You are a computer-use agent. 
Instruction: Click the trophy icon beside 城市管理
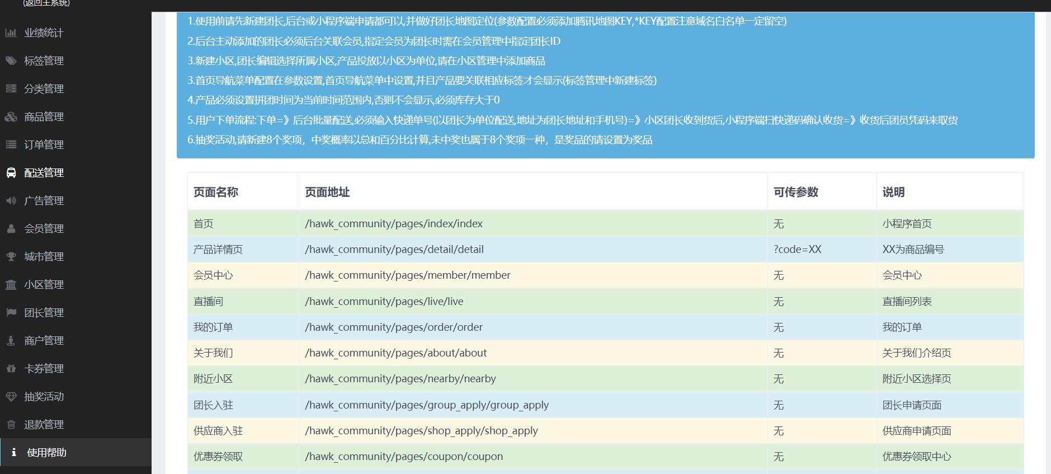point(11,257)
